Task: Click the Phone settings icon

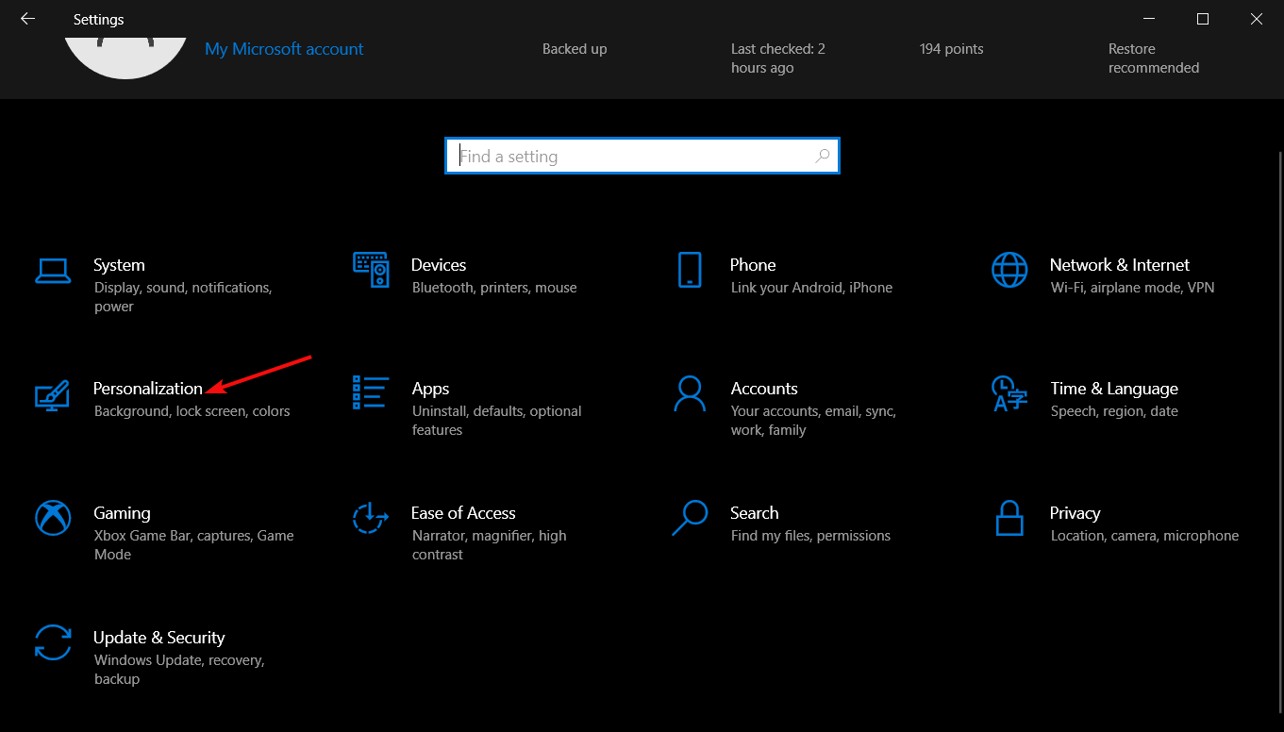Action: tap(690, 270)
